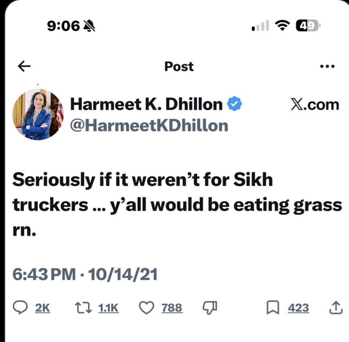
Task: View the 788 likes count
Action: pos(172,308)
